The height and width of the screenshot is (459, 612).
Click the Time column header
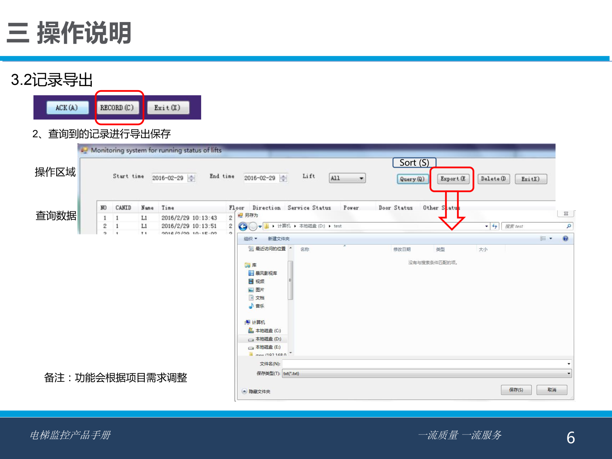[x=168, y=208]
